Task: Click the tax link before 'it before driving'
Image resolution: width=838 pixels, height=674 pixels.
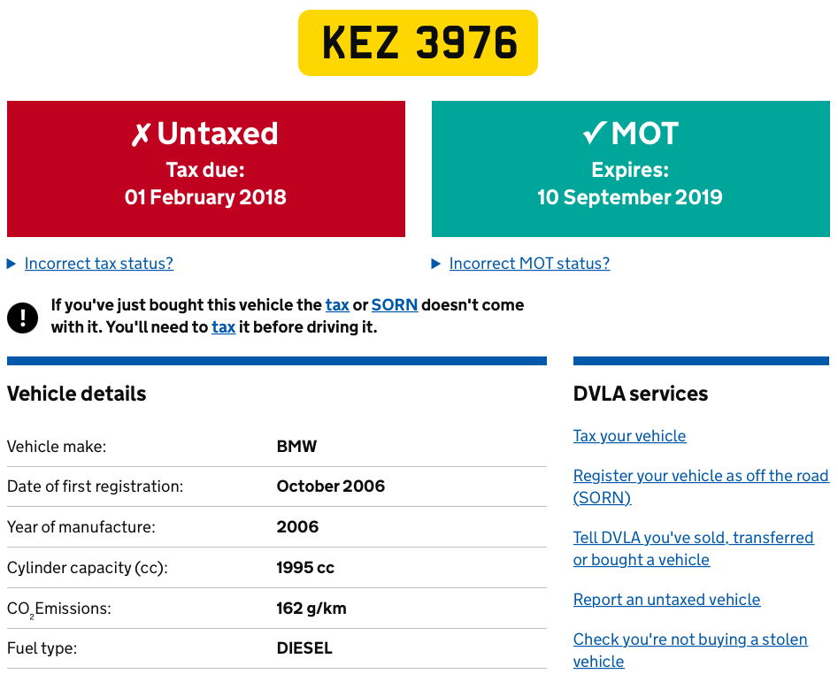Action: point(223,327)
